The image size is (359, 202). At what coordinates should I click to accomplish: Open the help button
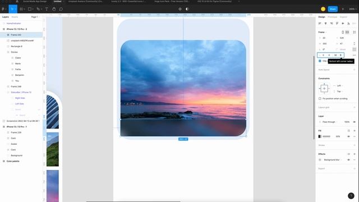coord(351,196)
